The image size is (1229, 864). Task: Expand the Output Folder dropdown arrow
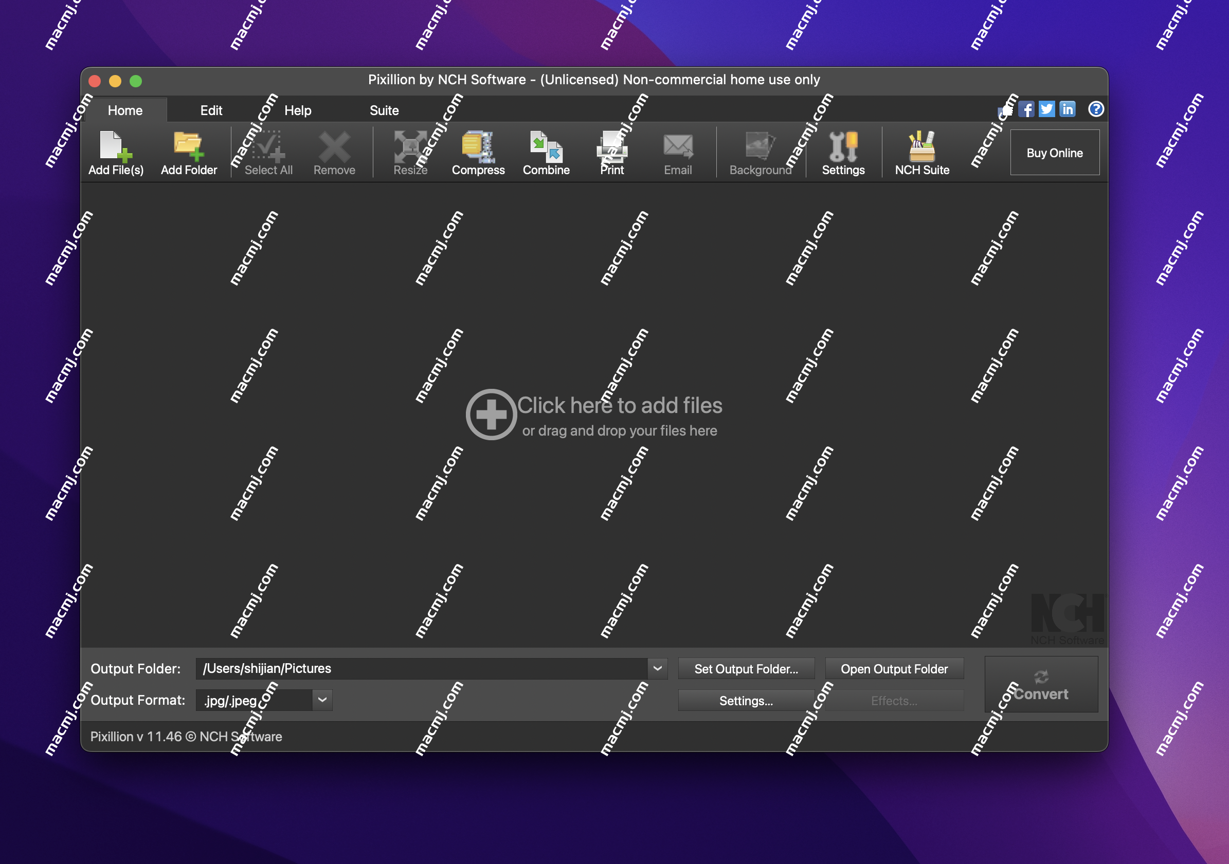[658, 668]
